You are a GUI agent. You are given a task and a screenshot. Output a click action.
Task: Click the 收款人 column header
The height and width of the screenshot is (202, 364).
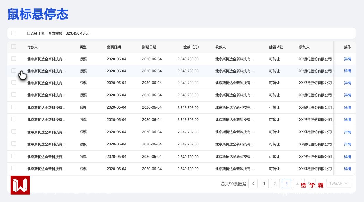[x=221, y=47]
